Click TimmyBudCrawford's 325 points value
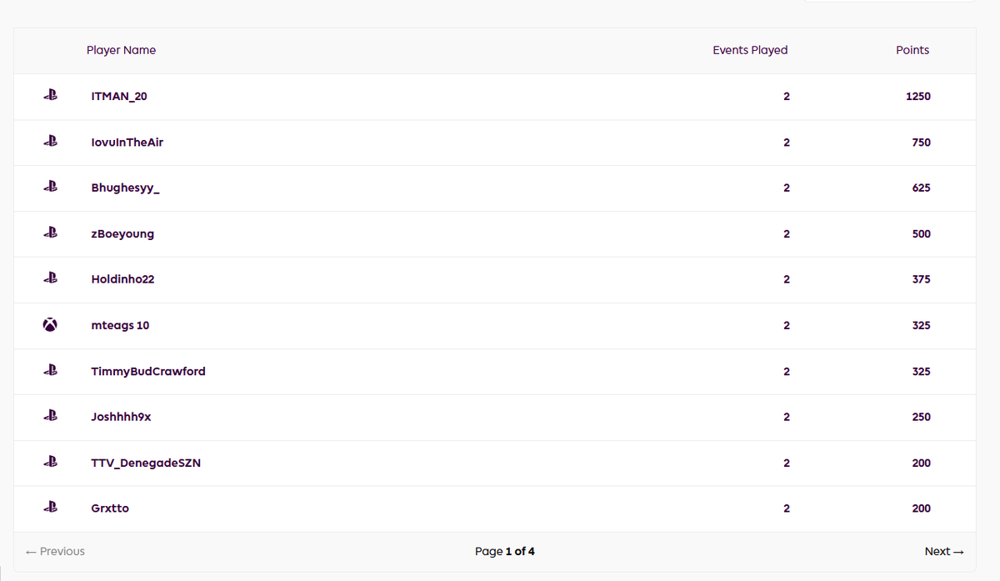The height and width of the screenshot is (581, 1000). click(x=921, y=372)
